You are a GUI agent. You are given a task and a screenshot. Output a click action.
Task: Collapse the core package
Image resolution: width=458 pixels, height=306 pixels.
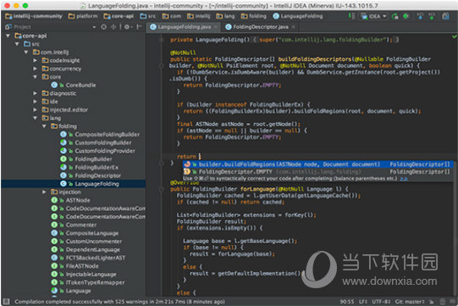click(x=36, y=76)
